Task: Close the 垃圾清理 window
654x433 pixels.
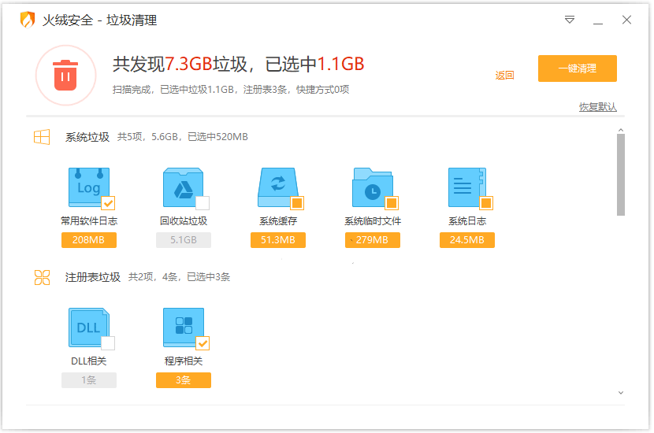Action: 626,20
